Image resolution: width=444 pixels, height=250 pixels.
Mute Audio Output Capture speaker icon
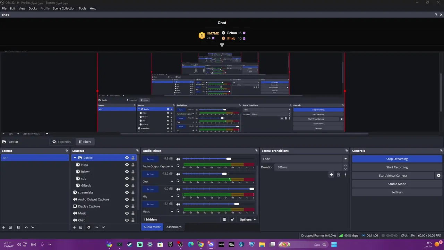click(x=178, y=159)
